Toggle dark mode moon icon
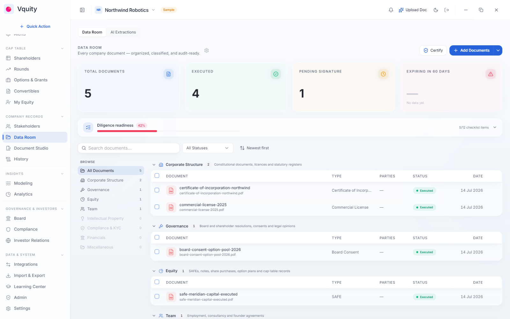This screenshot has width=510, height=319. (436, 10)
